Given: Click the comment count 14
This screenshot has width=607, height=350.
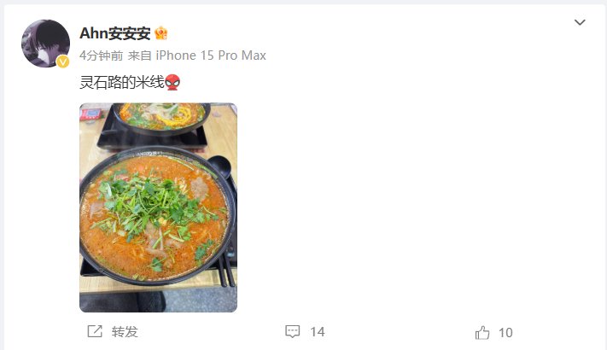Looking at the screenshot, I should tap(318, 332).
